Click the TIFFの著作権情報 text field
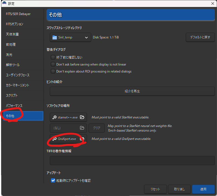217x196 pixels. click(x=132, y=160)
